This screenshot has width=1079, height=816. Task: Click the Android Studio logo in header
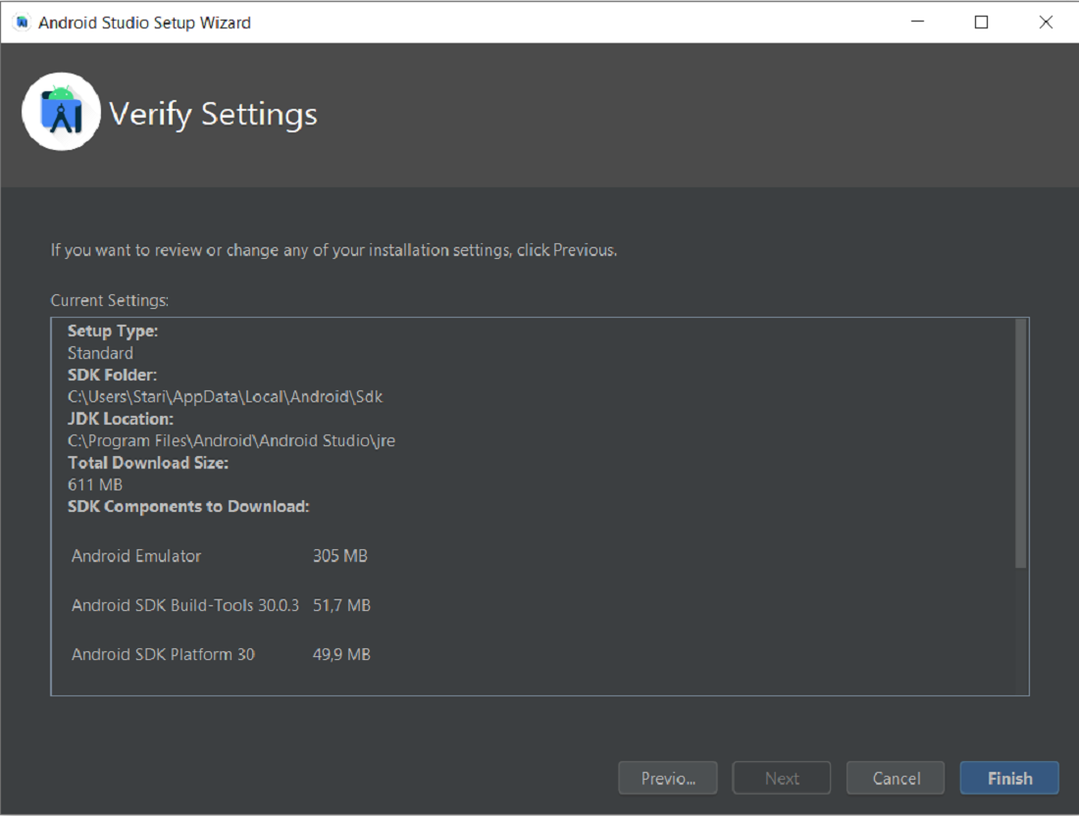[x=61, y=112]
